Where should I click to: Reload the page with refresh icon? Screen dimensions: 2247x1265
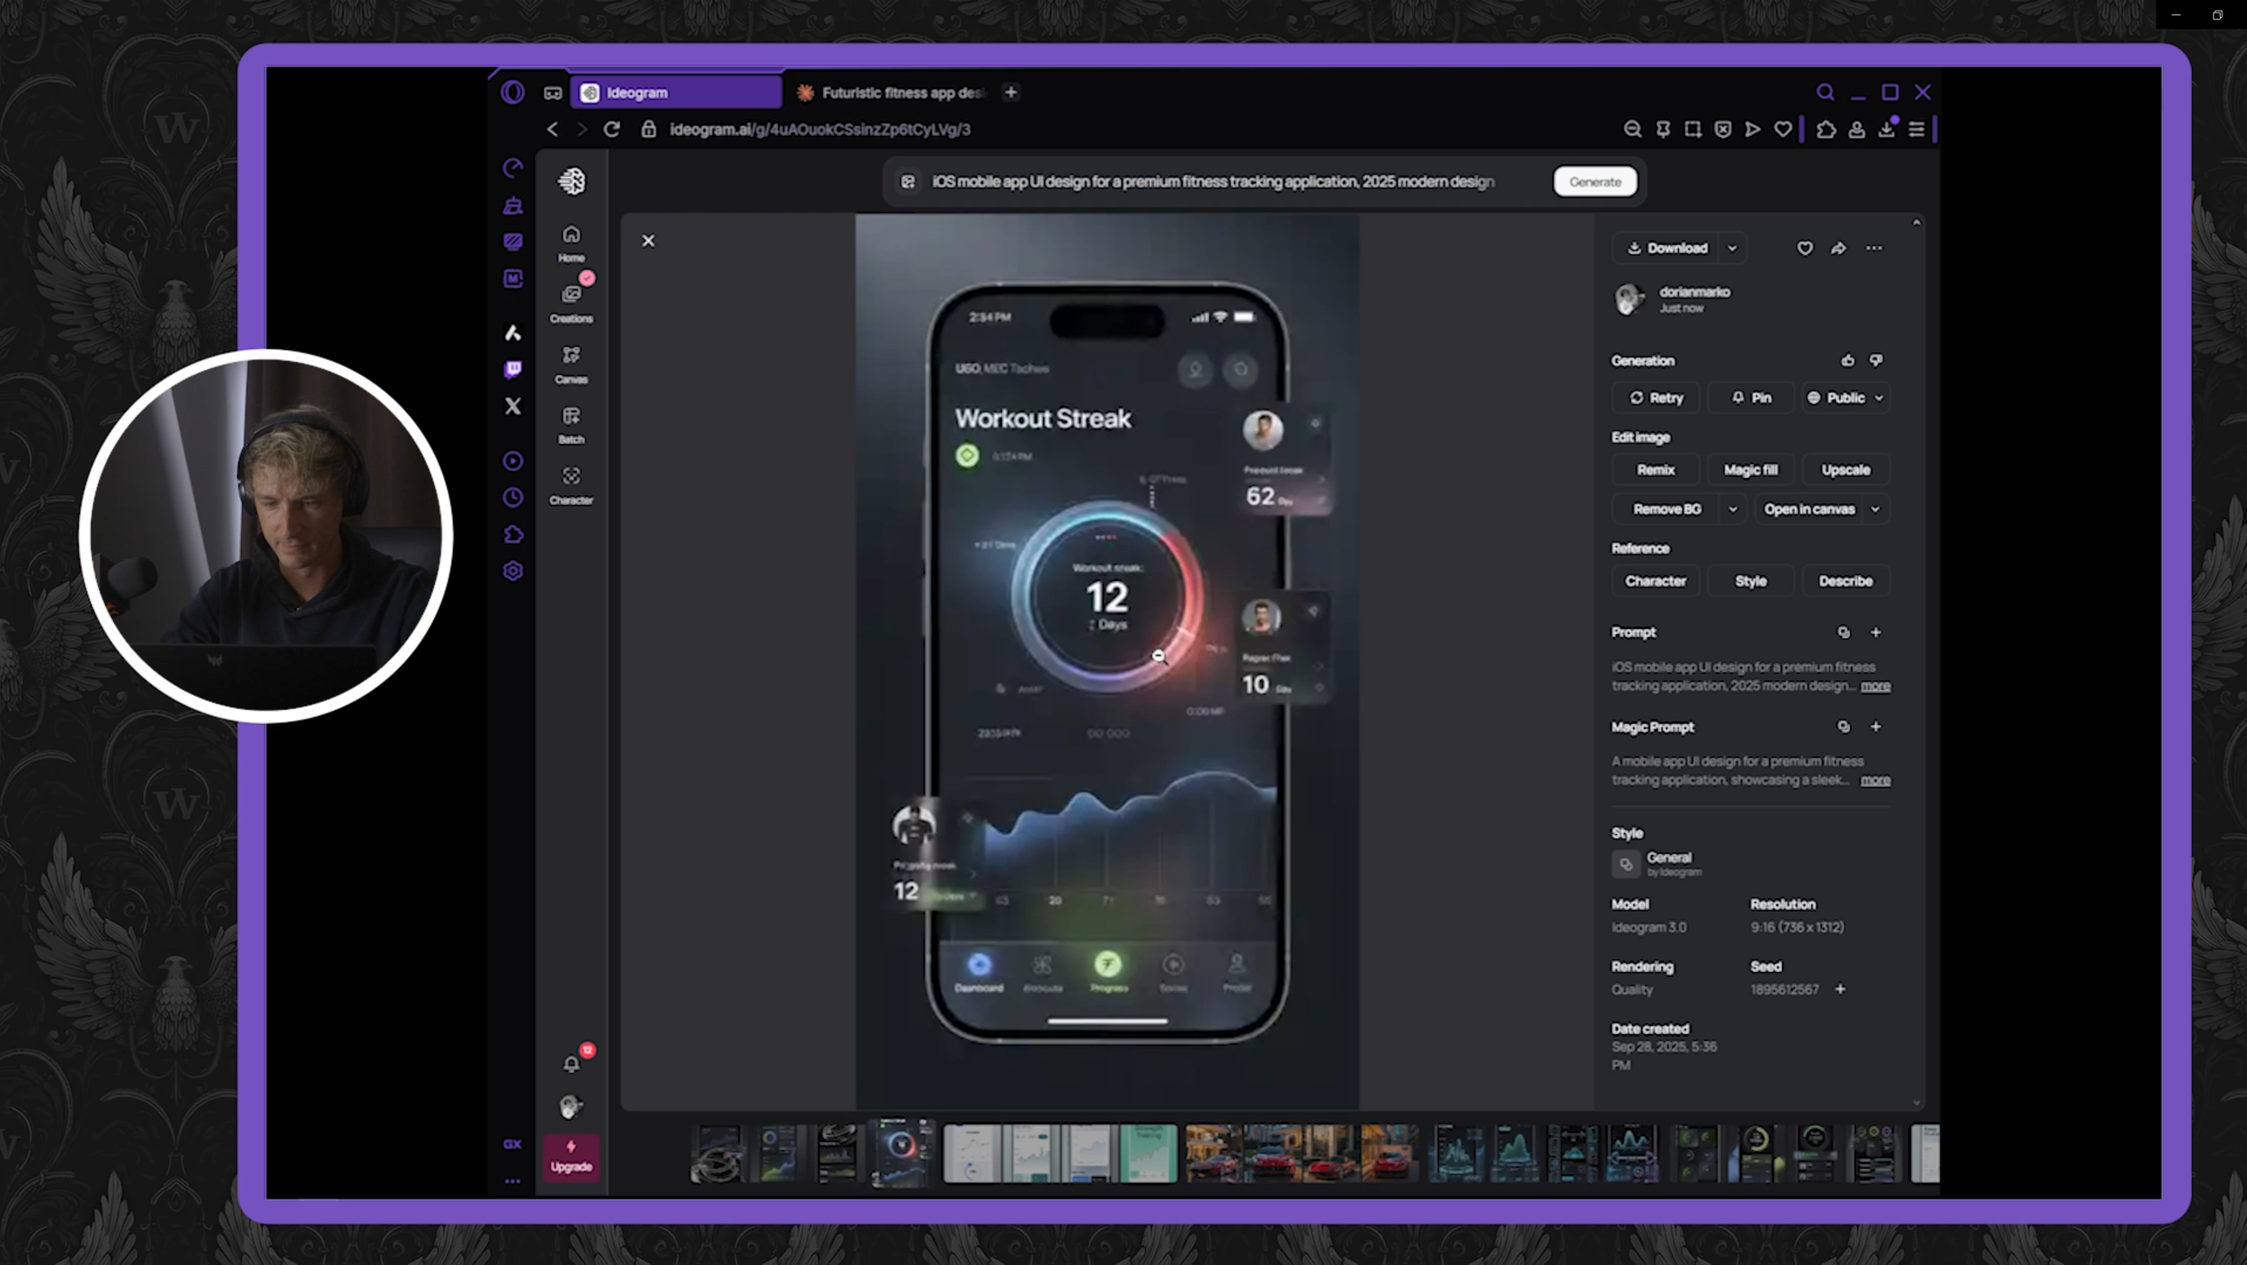click(x=611, y=129)
